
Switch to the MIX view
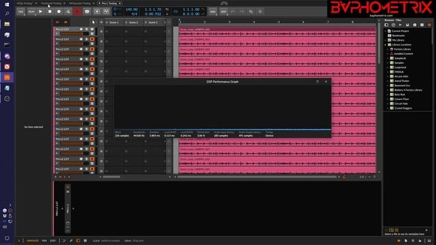(x=44, y=241)
